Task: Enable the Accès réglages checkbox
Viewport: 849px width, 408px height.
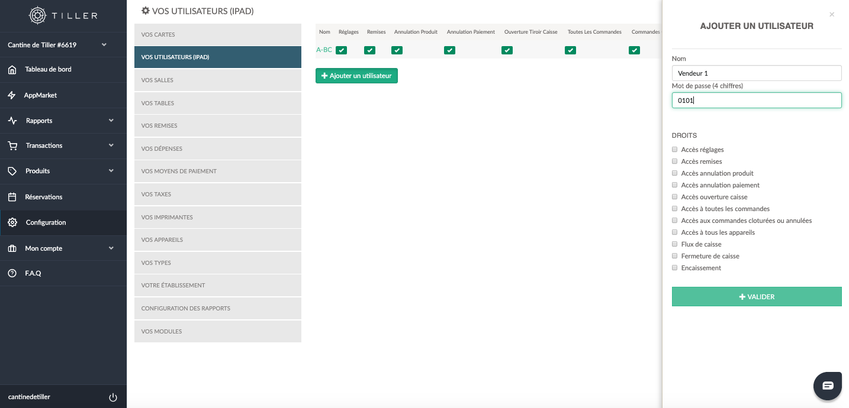Action: pyautogui.click(x=674, y=150)
